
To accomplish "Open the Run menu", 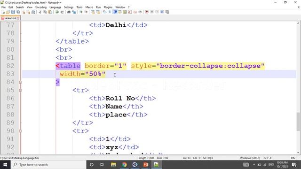I will (98, 8).
